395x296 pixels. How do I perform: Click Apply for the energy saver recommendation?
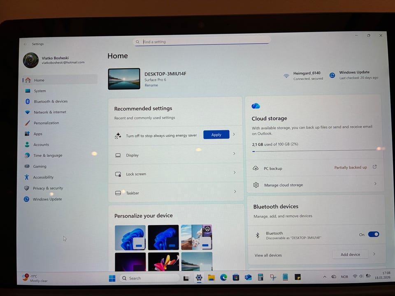point(216,135)
